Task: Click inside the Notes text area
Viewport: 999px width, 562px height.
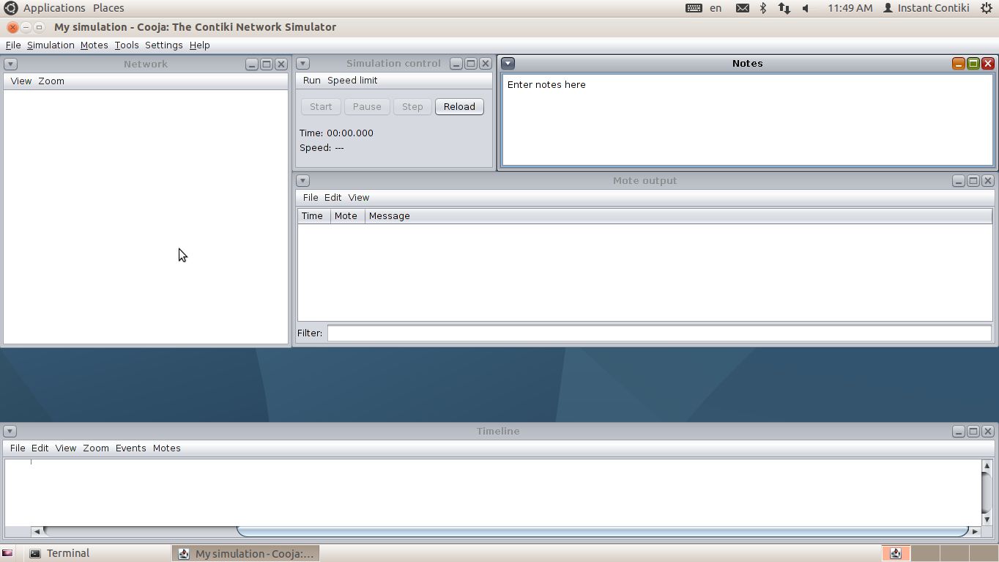Action: (x=747, y=121)
